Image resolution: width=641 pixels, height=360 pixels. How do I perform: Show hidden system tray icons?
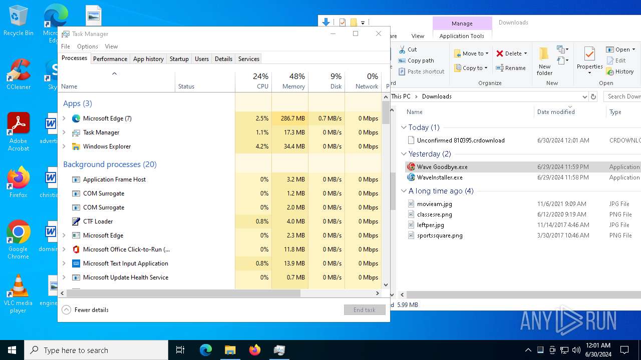point(528,350)
